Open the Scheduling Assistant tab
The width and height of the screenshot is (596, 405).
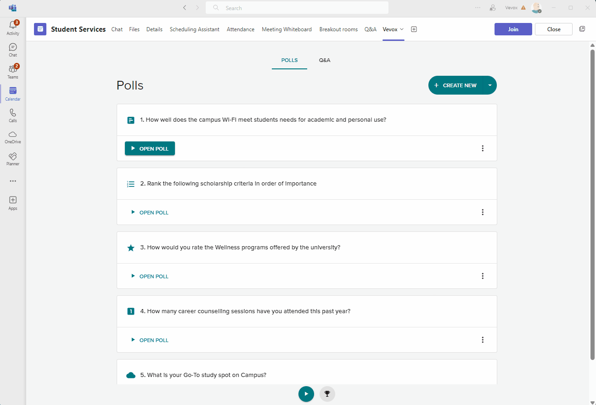(194, 29)
